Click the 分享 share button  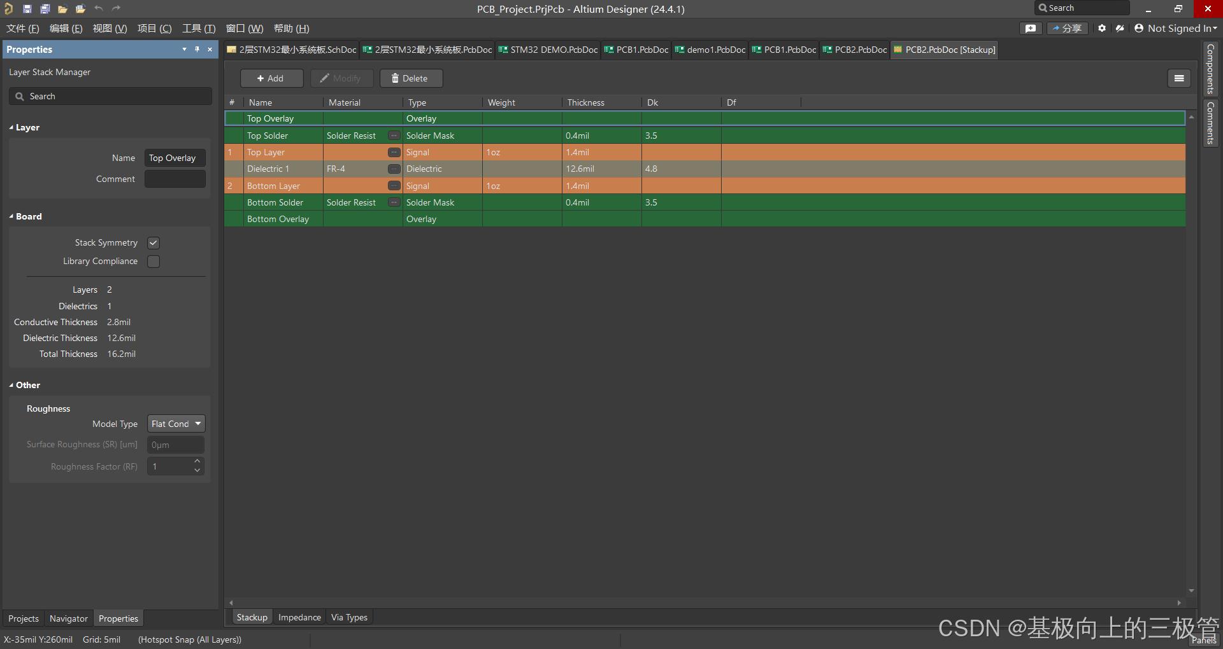1068,28
